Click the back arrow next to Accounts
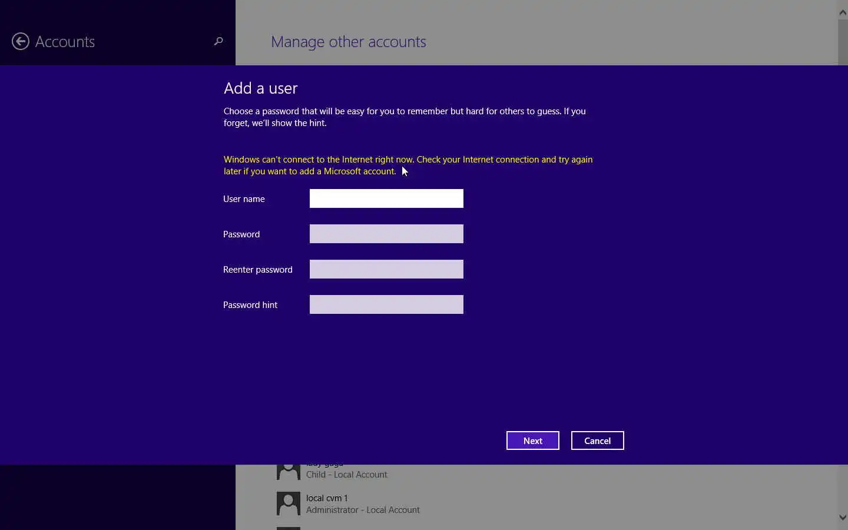The image size is (848, 530). 21,41
